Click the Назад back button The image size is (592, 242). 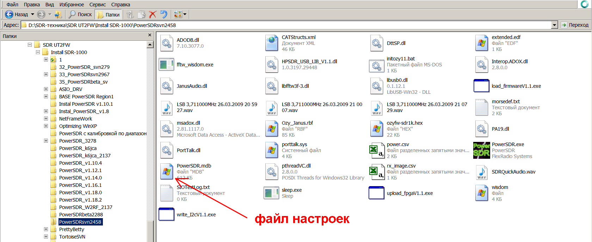[17, 14]
